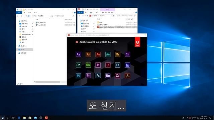The image size is (214, 120).
Task: Go up one level in Downloads window
Action: 26,16
